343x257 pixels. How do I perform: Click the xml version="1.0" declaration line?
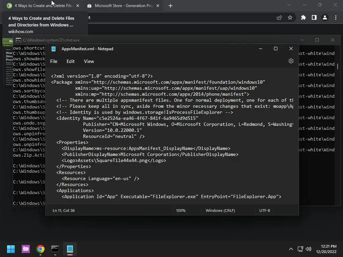tap(102, 76)
